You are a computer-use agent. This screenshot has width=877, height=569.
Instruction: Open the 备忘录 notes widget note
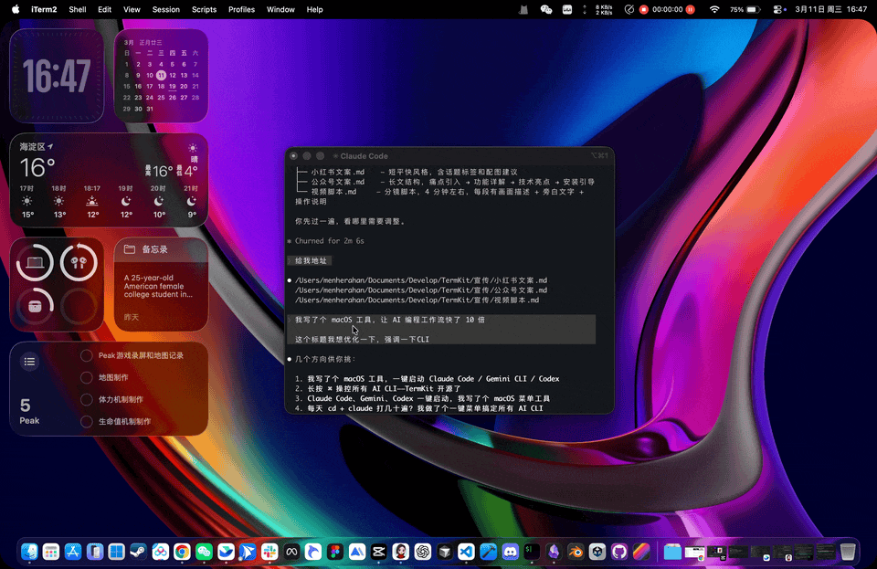point(161,285)
